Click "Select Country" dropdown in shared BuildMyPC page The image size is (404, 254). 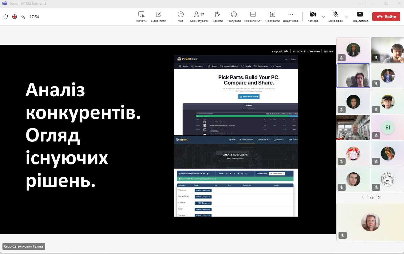pyautogui.click(x=277, y=174)
